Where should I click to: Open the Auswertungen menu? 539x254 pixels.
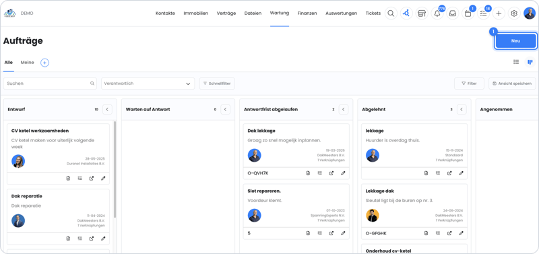click(342, 13)
